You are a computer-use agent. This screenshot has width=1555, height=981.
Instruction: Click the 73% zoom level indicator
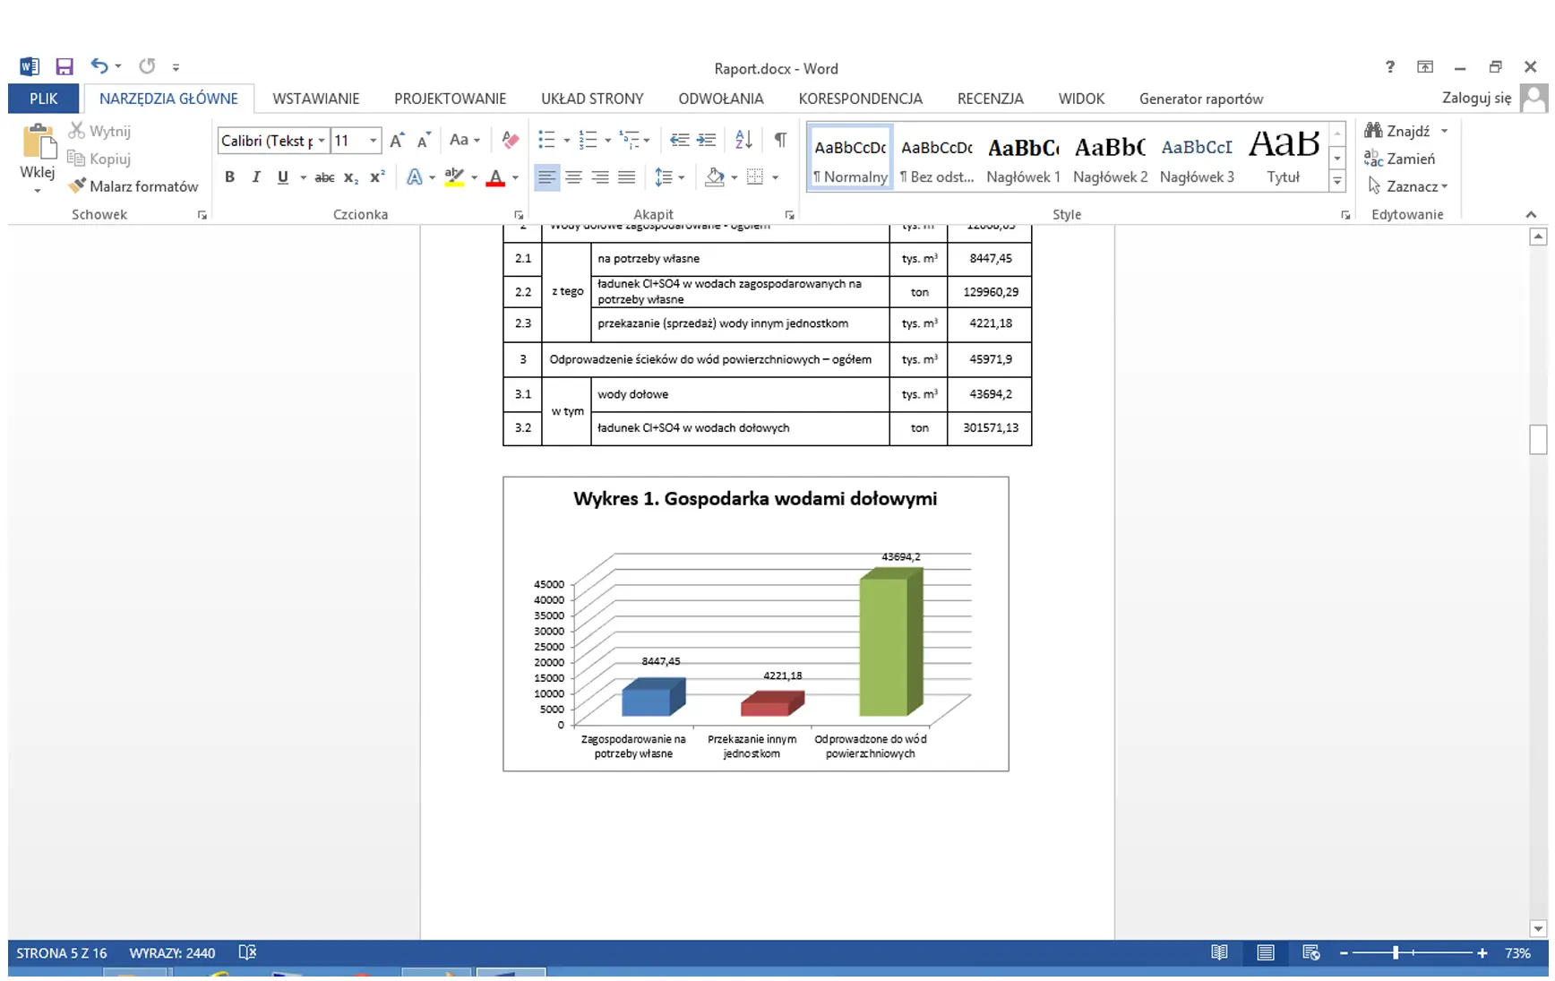tap(1517, 952)
